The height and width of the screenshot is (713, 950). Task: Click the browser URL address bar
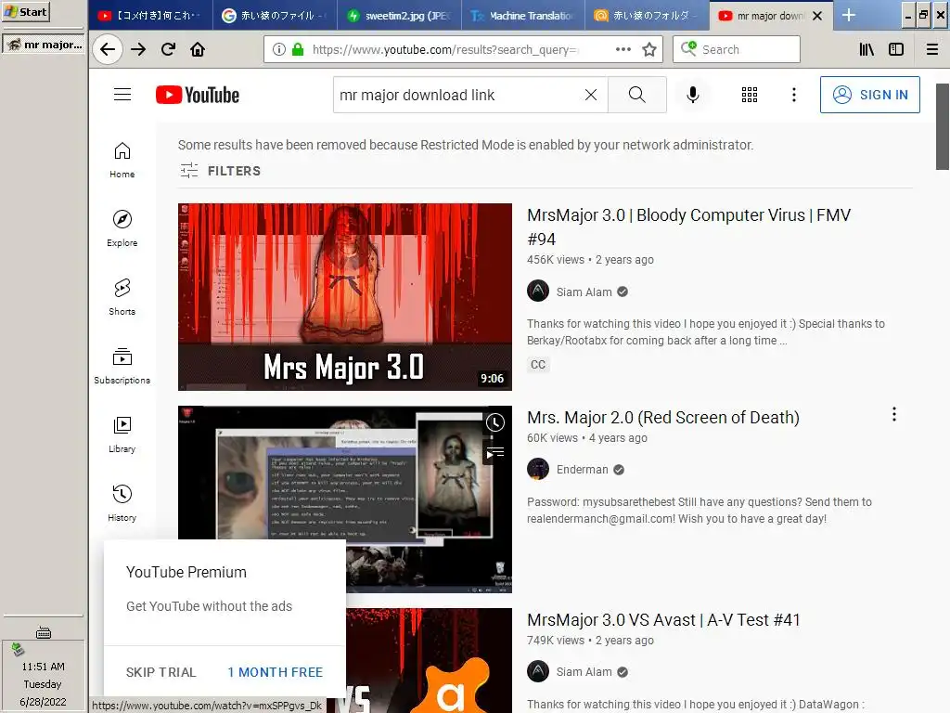[x=445, y=50]
